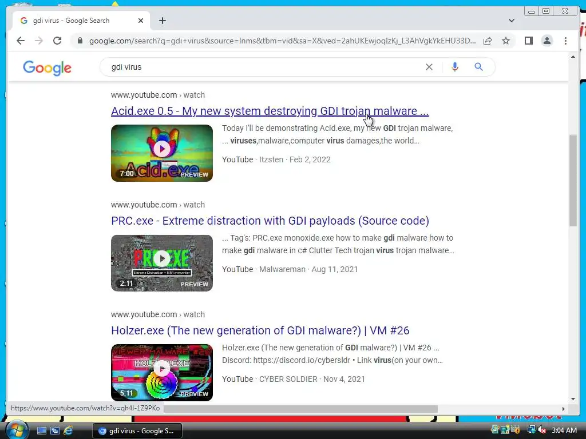Click the gdi virus search field
This screenshot has height=439, width=586.
tap(262, 67)
